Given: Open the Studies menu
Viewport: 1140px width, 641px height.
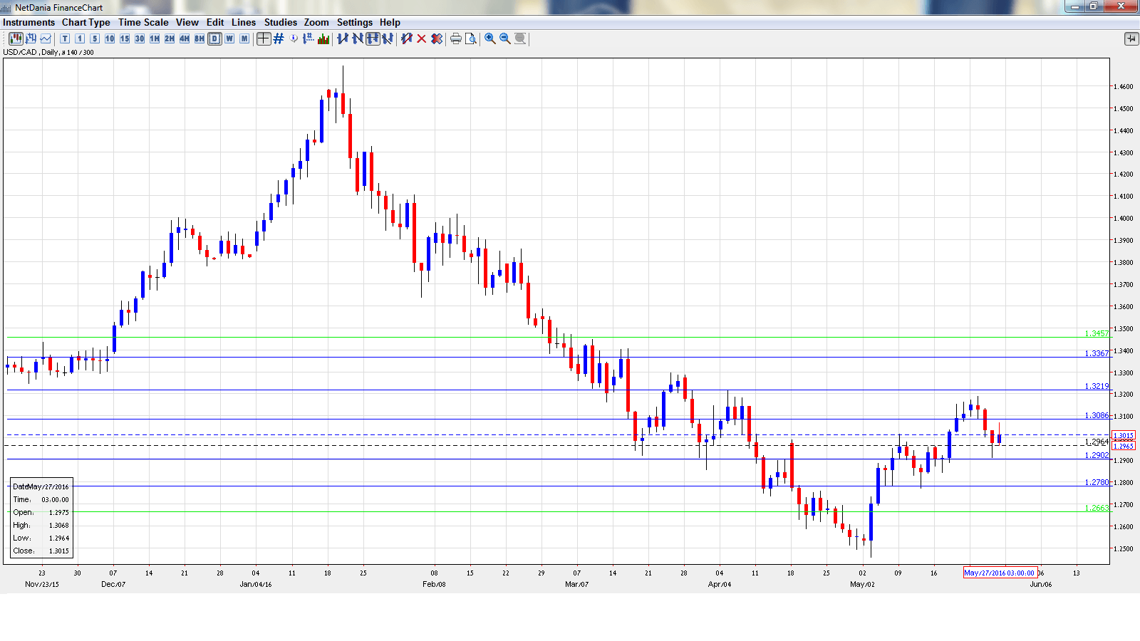Looking at the screenshot, I should [x=280, y=22].
